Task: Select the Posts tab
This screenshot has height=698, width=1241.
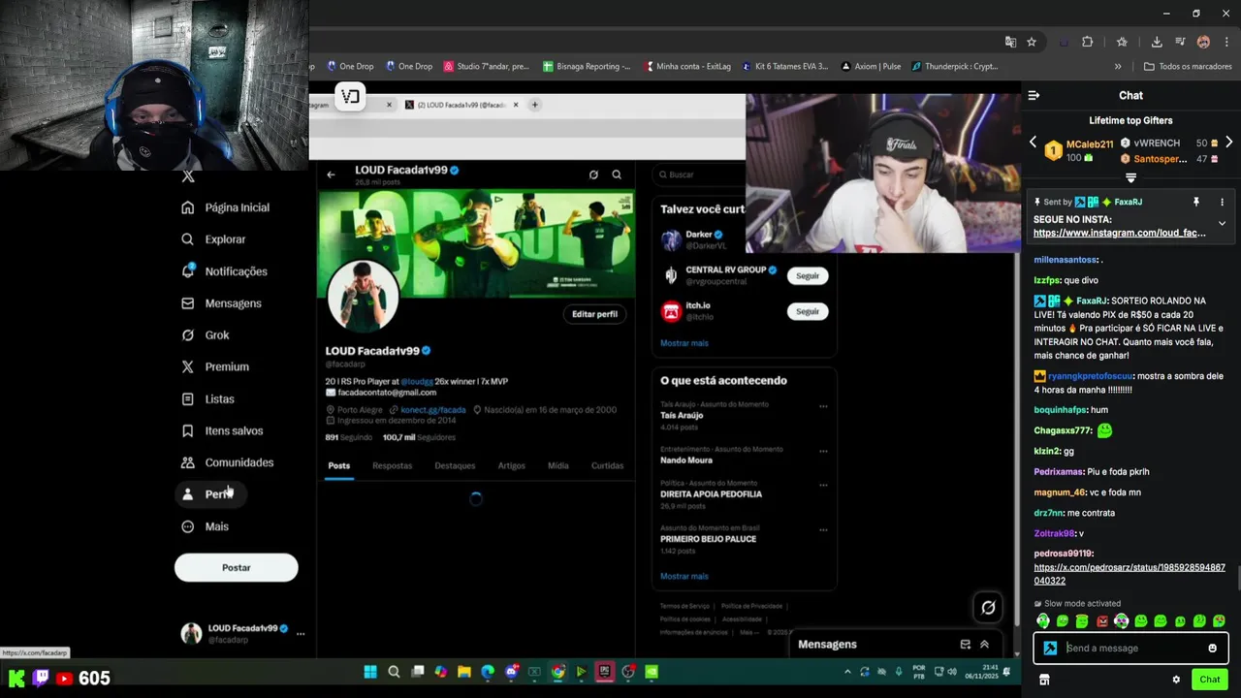Action: point(338,466)
